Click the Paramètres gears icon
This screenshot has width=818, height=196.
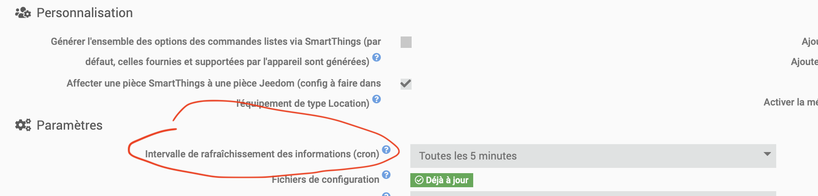pos(23,125)
